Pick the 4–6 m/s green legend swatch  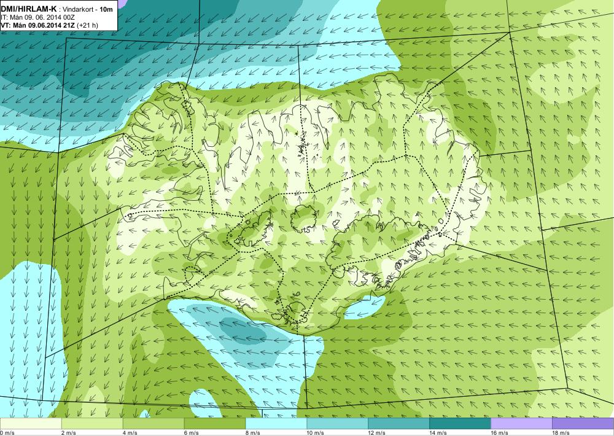coord(153,424)
